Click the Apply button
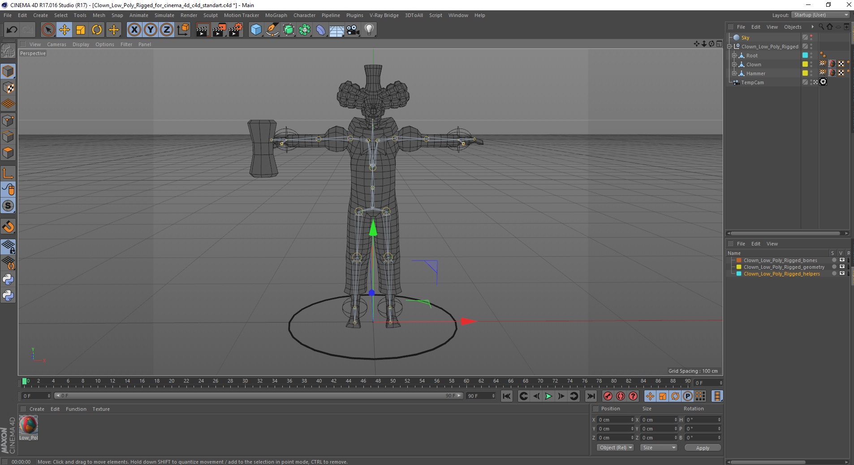This screenshot has height=465, width=854. click(x=703, y=448)
